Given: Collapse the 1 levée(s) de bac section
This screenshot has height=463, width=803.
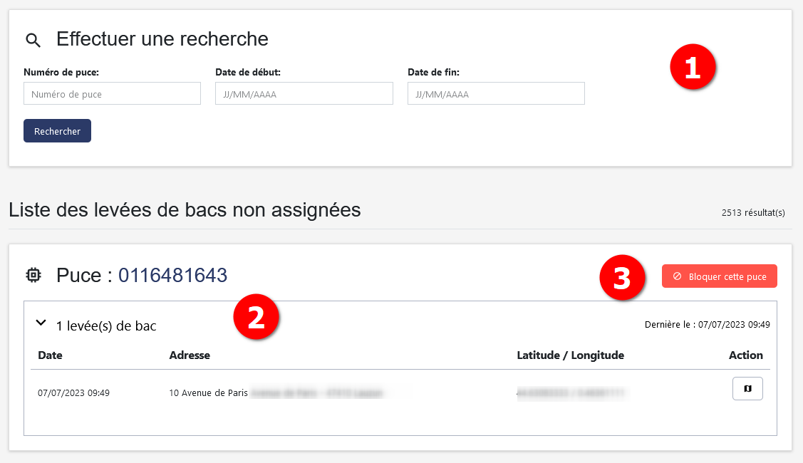Looking at the screenshot, I should (x=41, y=322).
